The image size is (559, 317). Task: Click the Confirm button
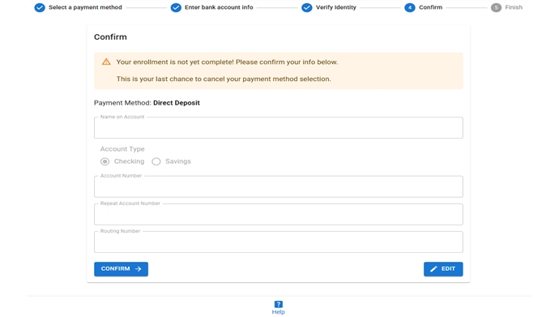121,269
